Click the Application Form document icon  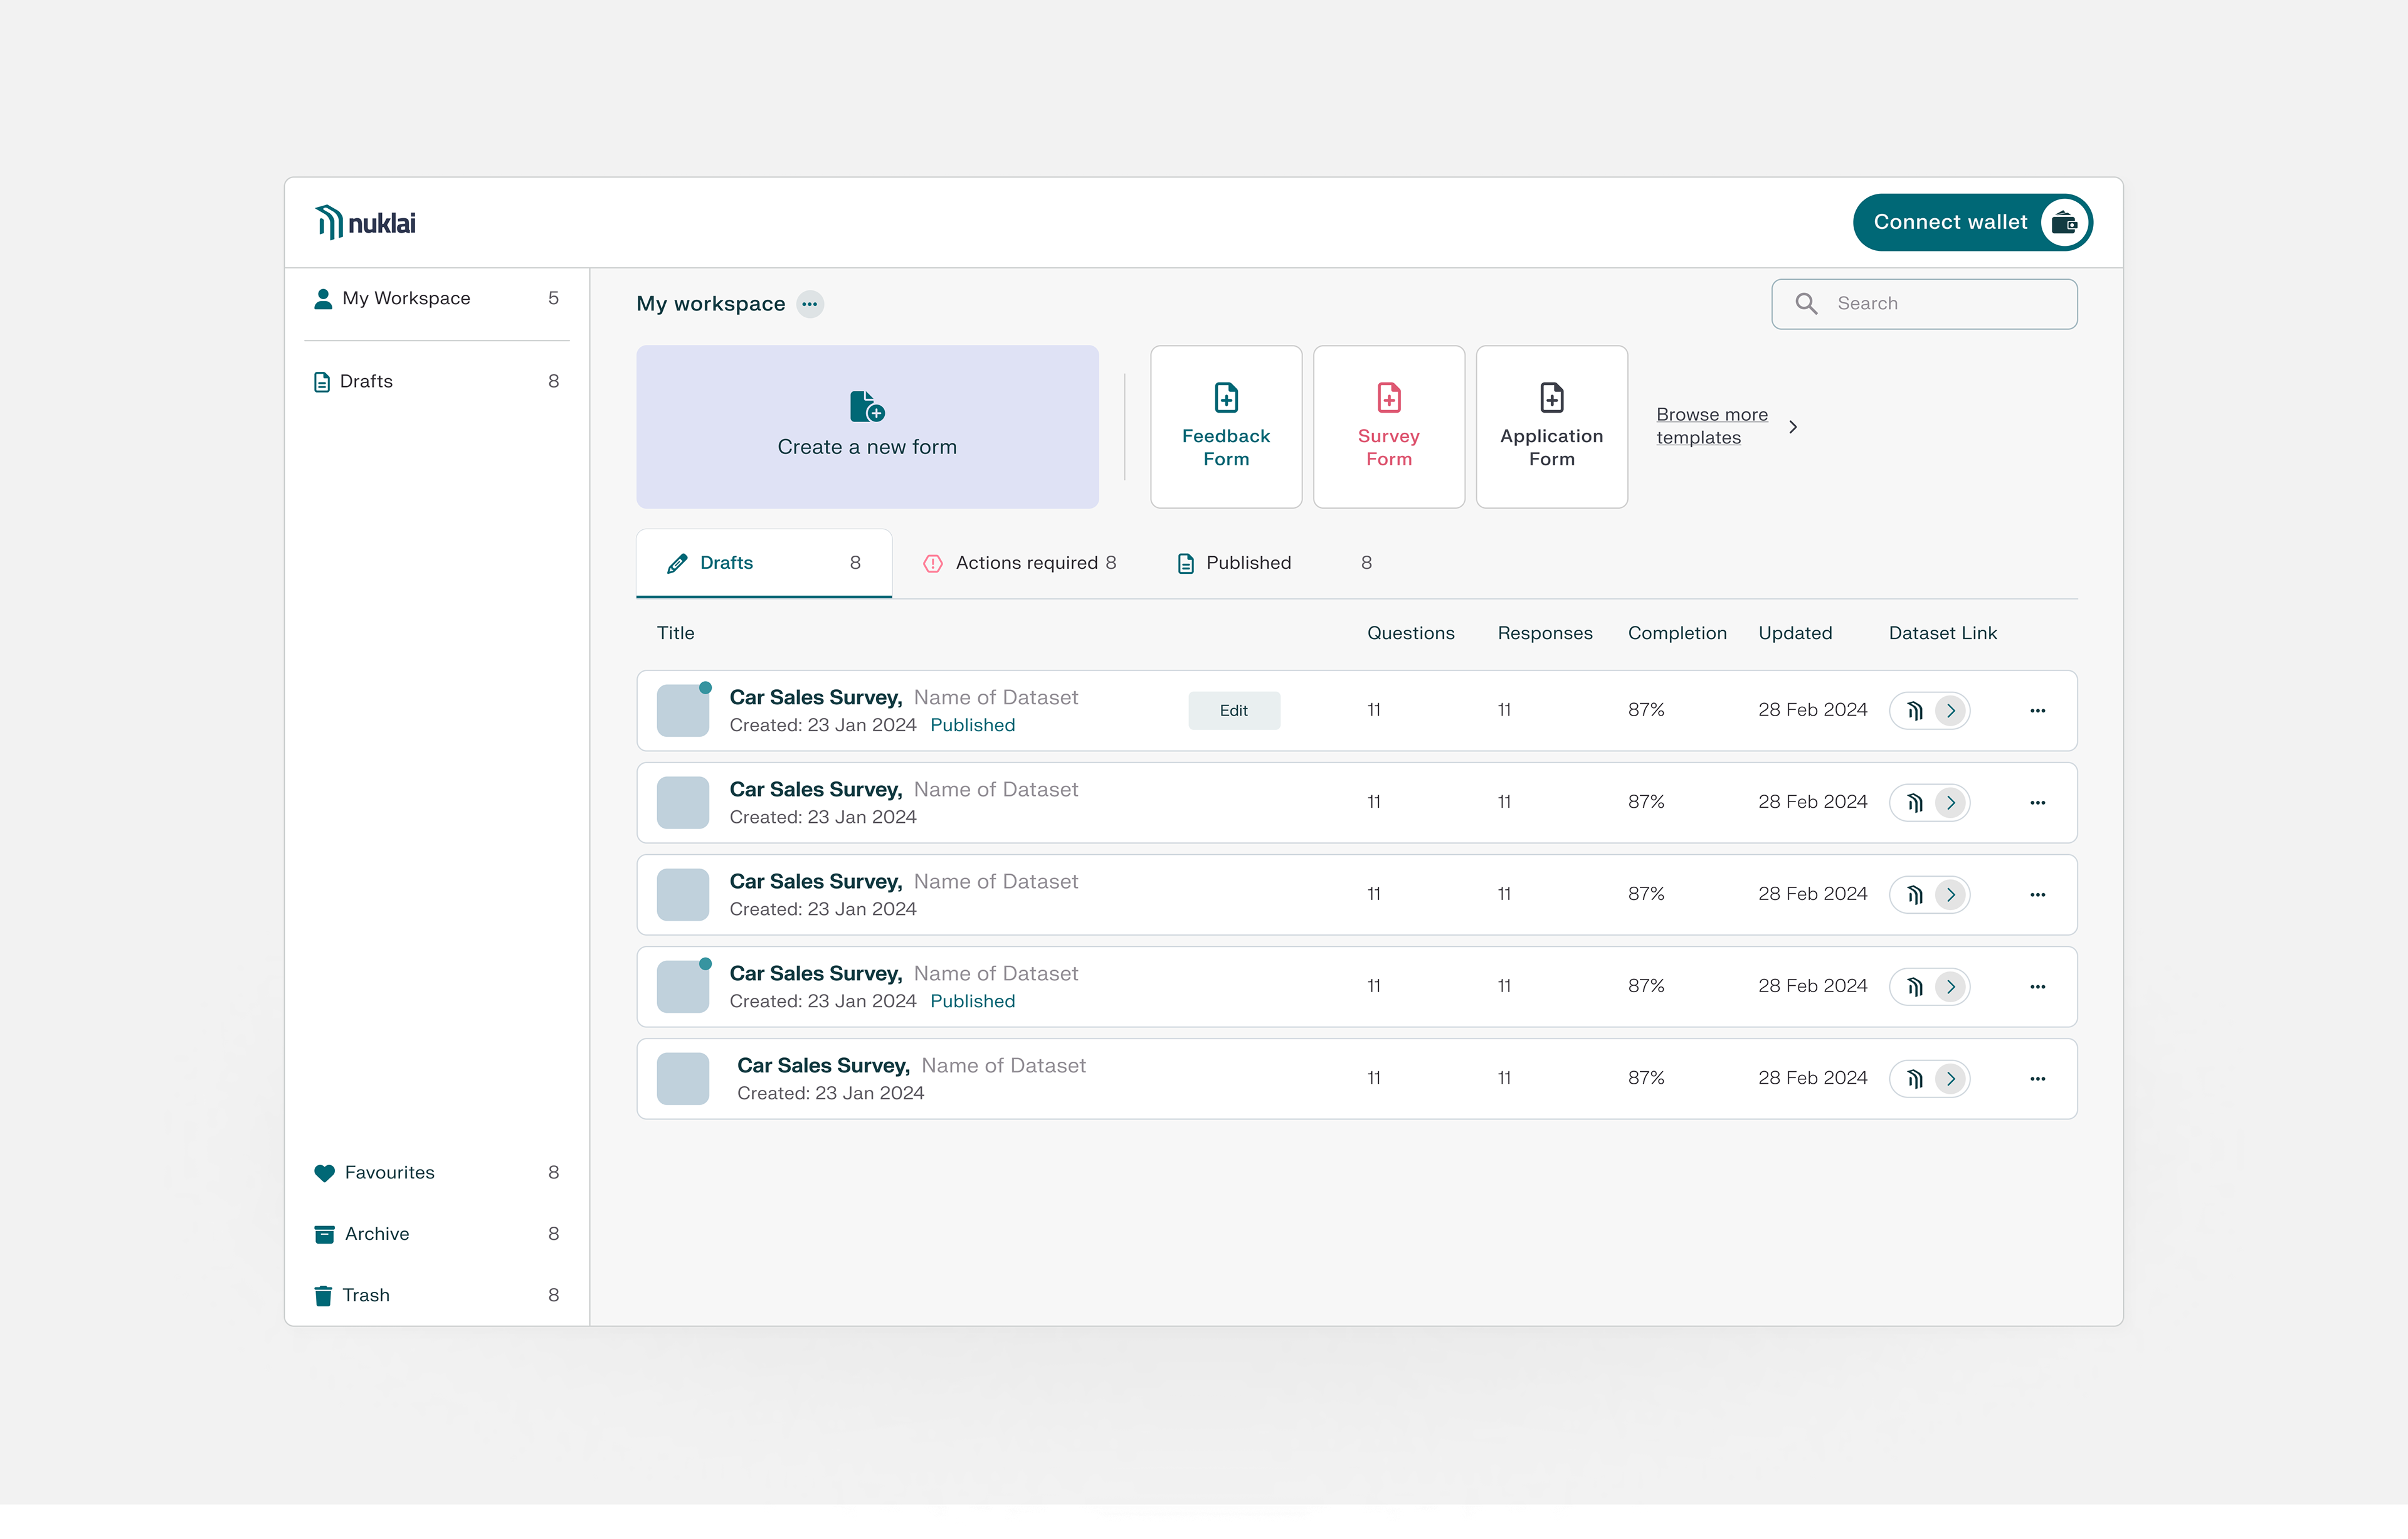(x=1552, y=398)
